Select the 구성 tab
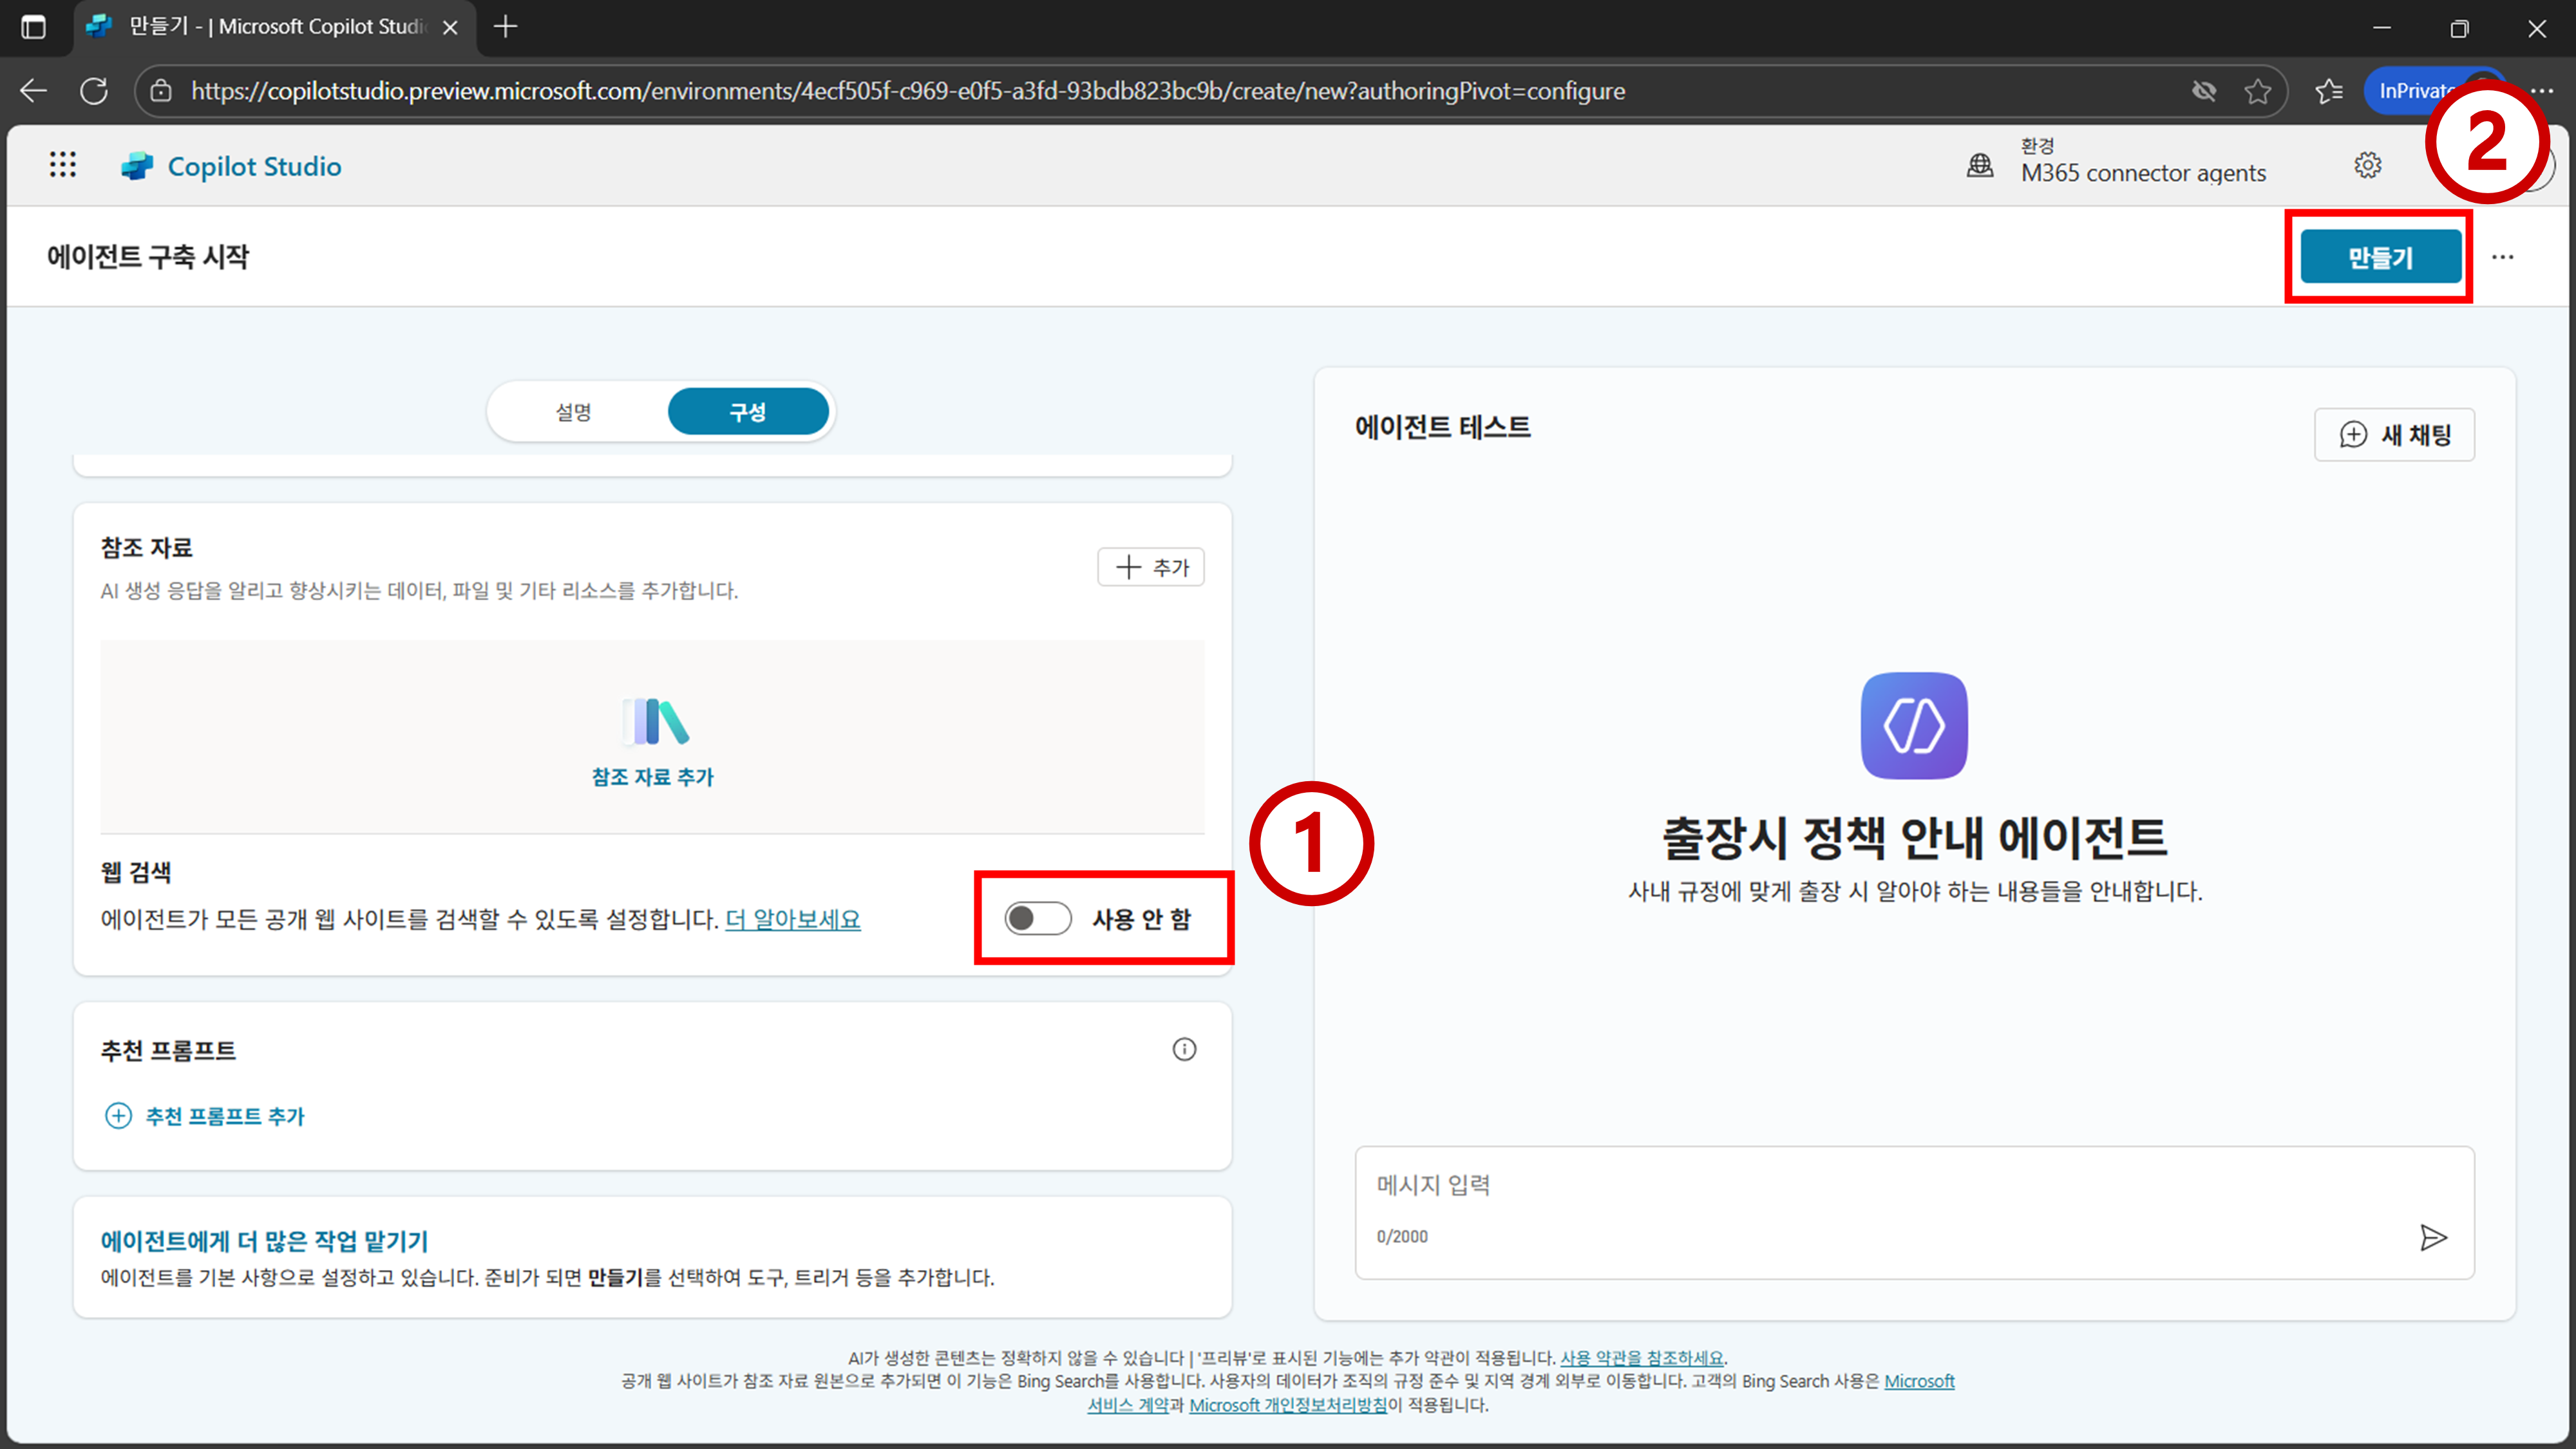This screenshot has width=2576, height=1449. (747, 412)
